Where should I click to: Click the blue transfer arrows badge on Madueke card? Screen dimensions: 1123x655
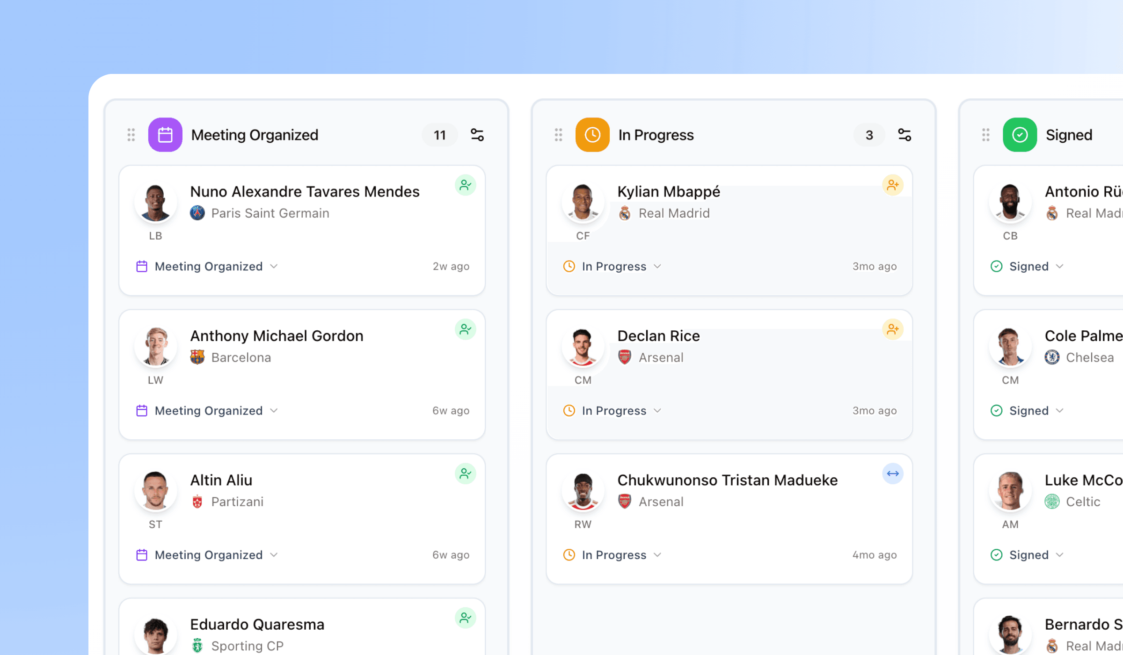pos(893,473)
